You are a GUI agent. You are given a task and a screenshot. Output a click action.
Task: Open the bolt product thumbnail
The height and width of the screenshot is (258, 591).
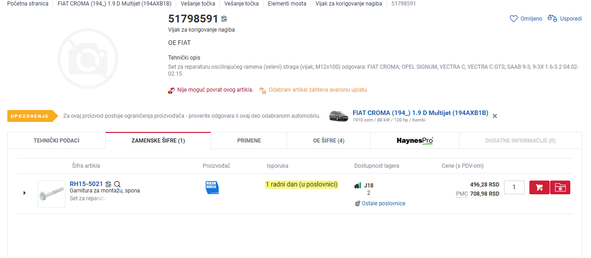[52, 194]
